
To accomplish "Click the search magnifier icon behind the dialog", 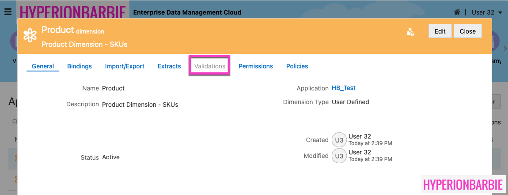I will point(14,122).
